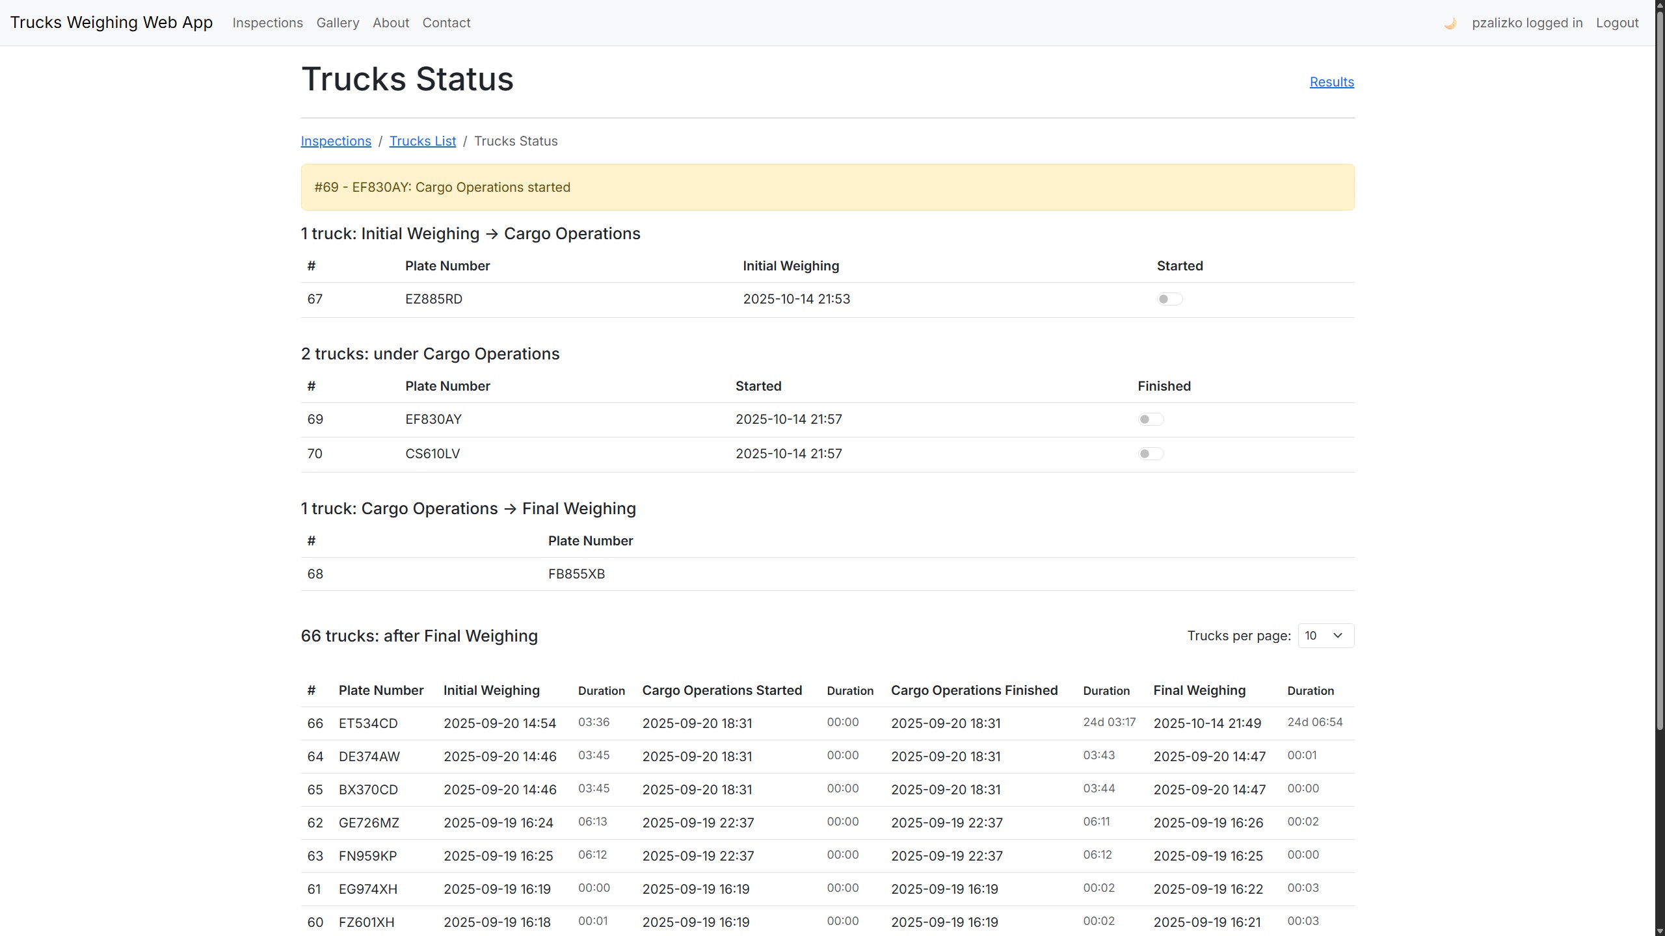This screenshot has width=1665, height=936.
Task: Open the Contact page
Action: (446, 23)
